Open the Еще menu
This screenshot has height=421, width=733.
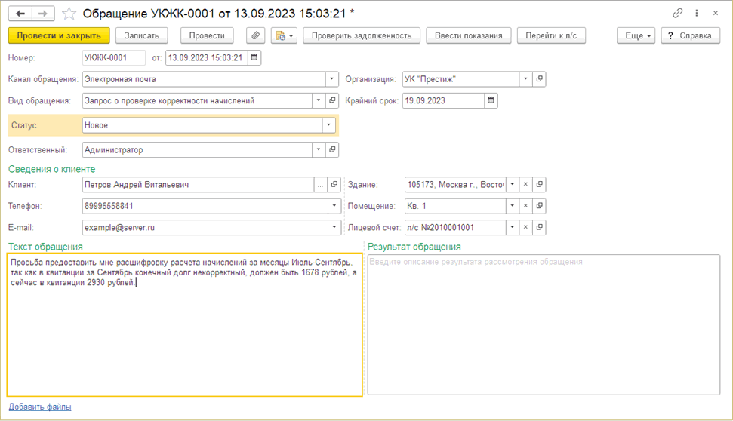636,35
